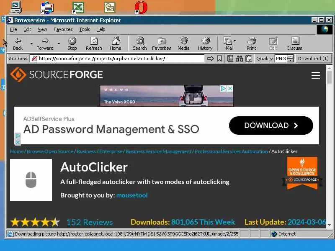
Task: Step the Quality PNG spinner arrows
Action: 290,59
